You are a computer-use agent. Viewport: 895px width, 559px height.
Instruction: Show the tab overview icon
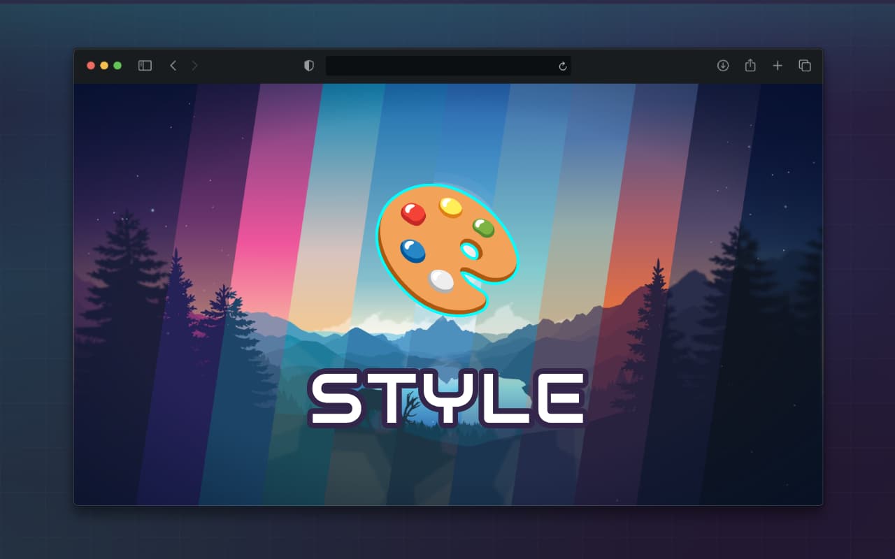tap(804, 65)
